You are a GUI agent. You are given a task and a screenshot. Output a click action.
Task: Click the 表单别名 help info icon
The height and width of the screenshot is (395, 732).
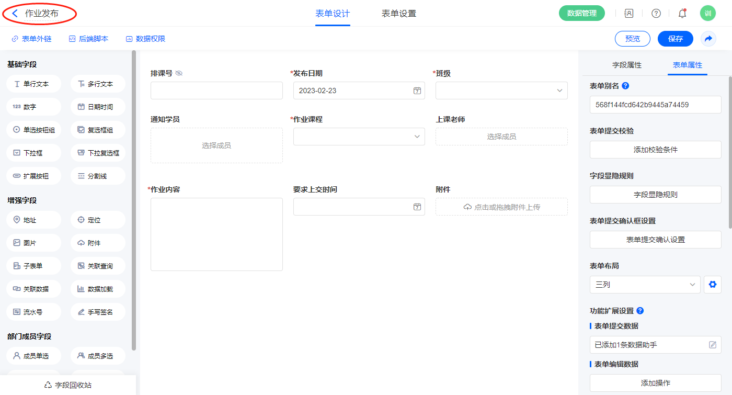(625, 86)
